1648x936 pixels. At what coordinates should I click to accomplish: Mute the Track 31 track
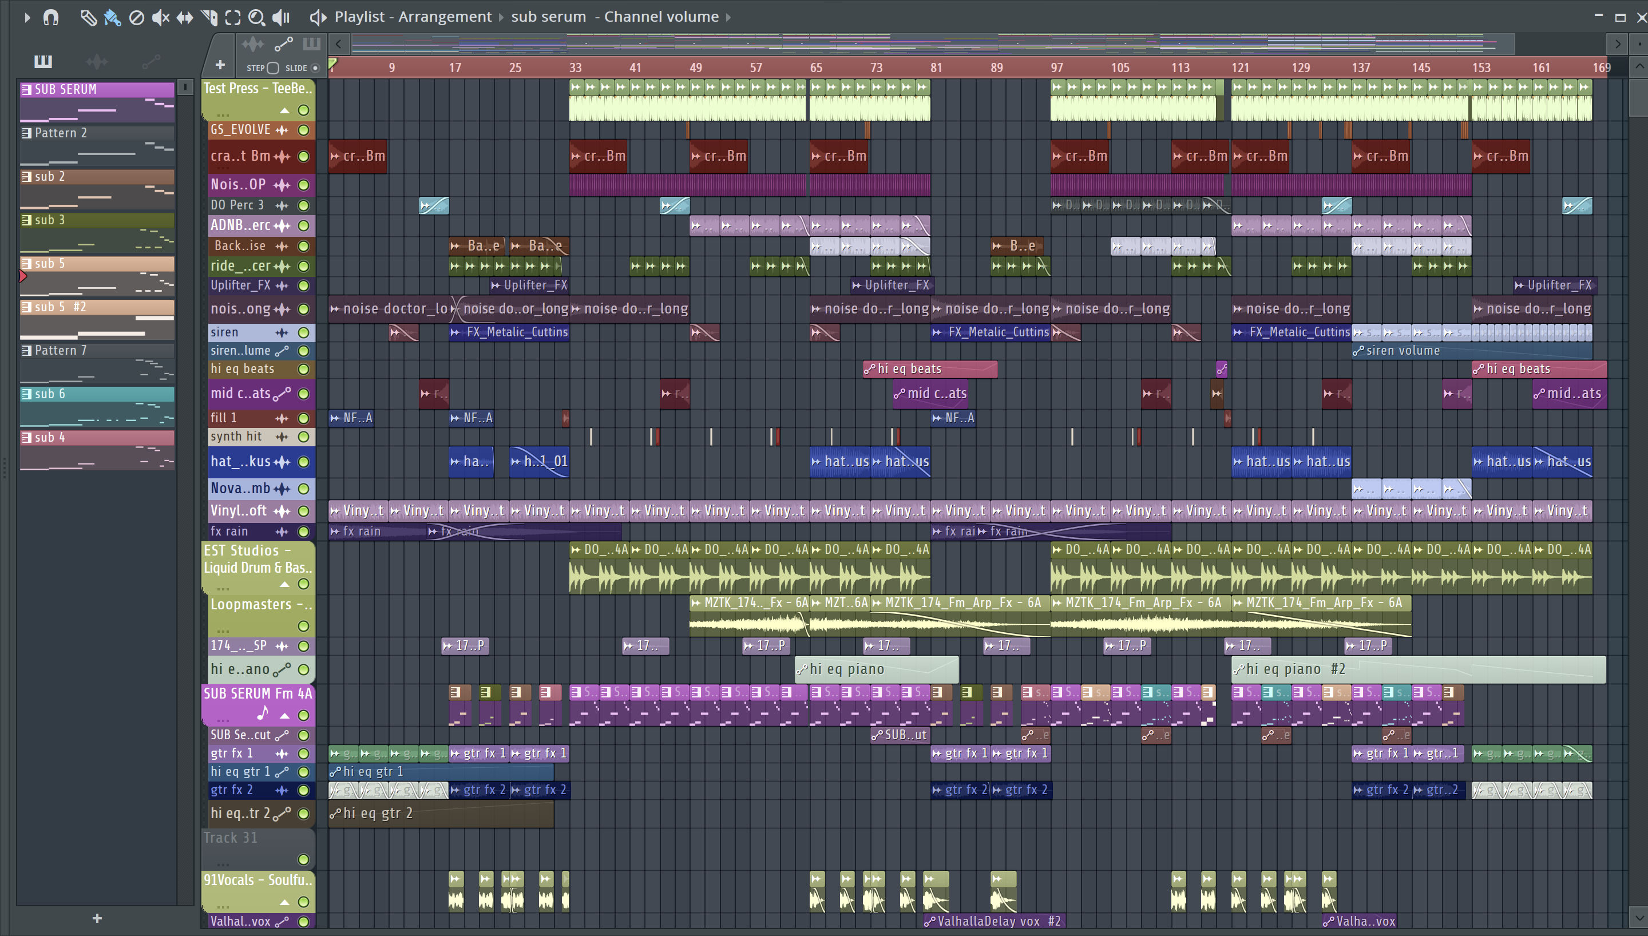304,860
